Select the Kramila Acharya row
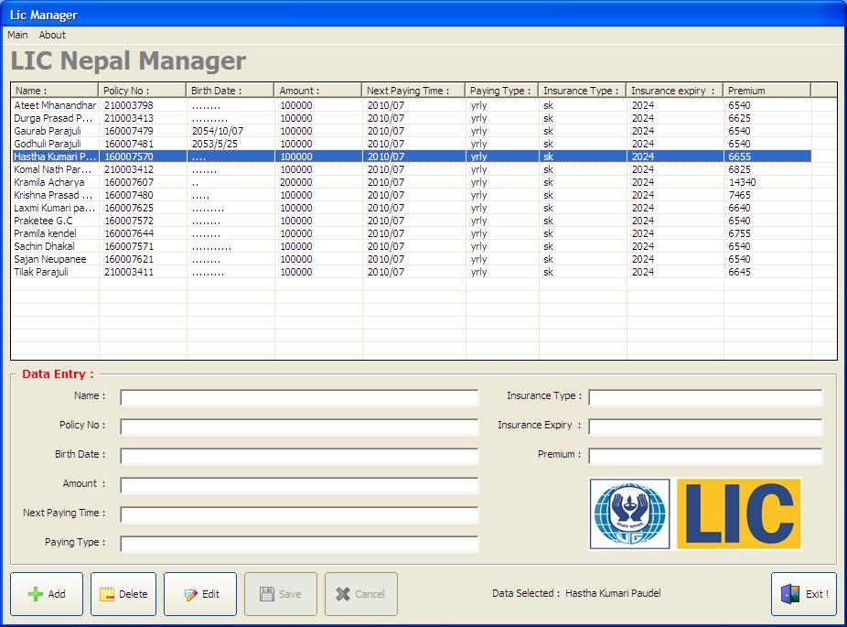847x627 pixels. (412, 182)
